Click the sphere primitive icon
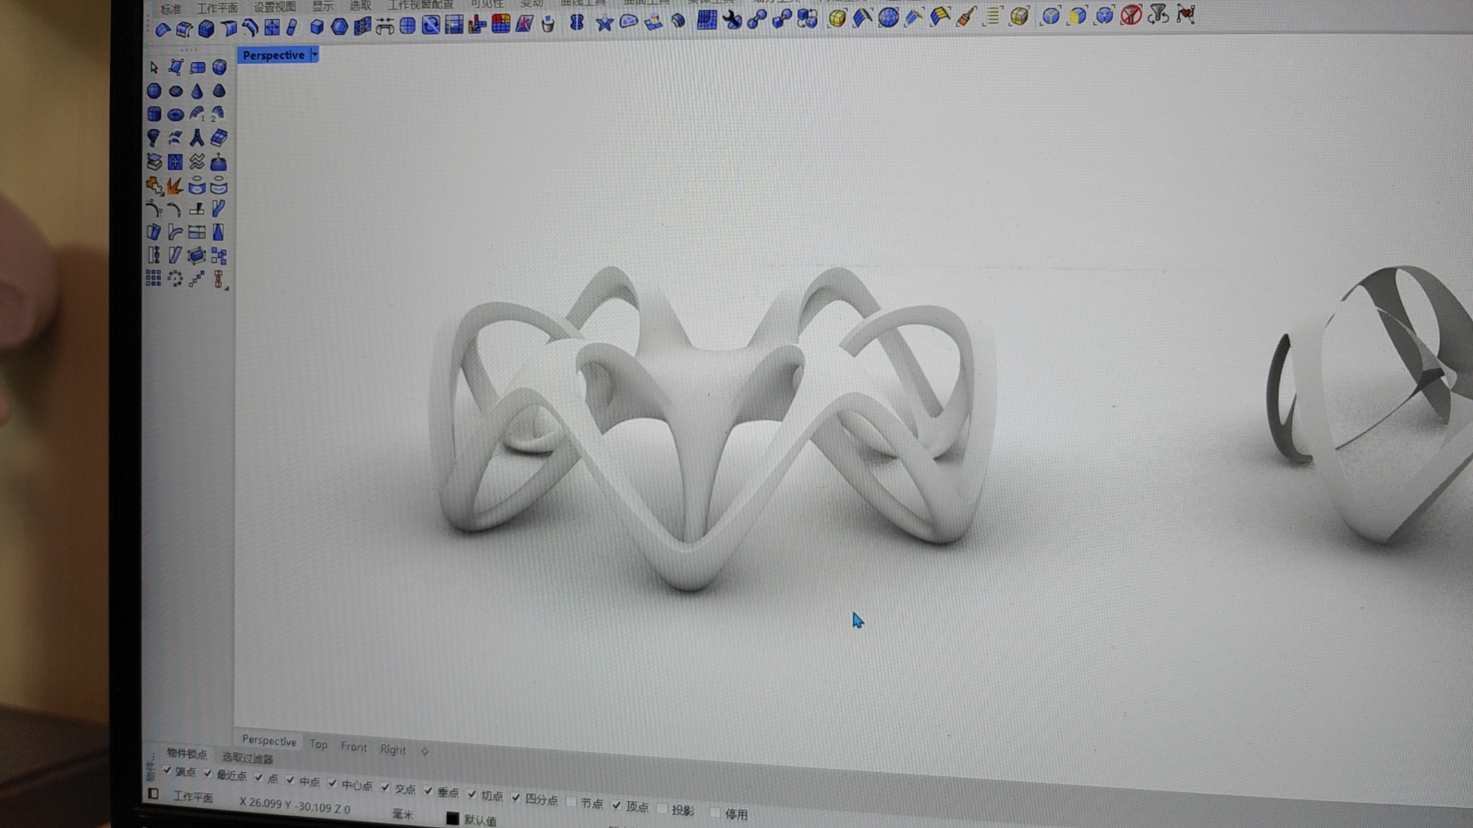Screen dimensions: 1473x828 153,90
